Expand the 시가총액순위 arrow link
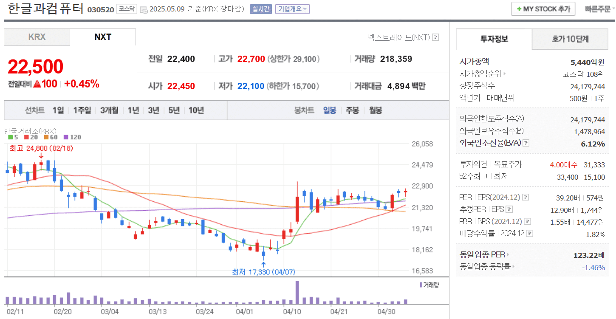Screen dimensions: 616x319 pyautogui.click(x=505, y=74)
